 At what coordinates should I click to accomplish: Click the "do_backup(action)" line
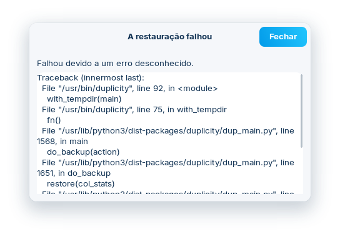83,152
